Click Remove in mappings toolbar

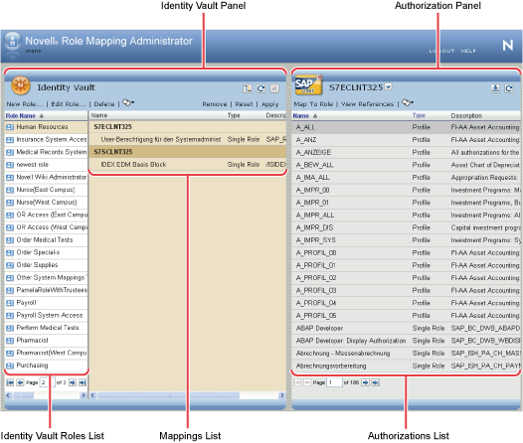point(215,104)
